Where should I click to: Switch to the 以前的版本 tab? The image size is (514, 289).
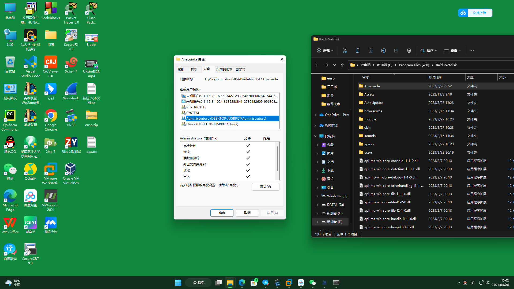coord(224,69)
